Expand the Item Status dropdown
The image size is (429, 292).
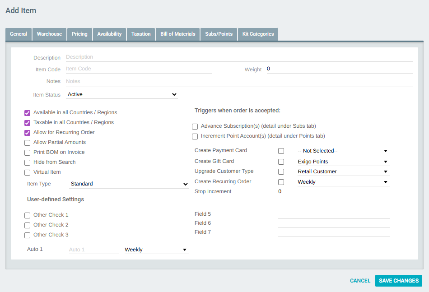(122, 94)
